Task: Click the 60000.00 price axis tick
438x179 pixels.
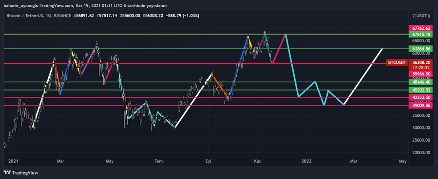Action: (422, 53)
